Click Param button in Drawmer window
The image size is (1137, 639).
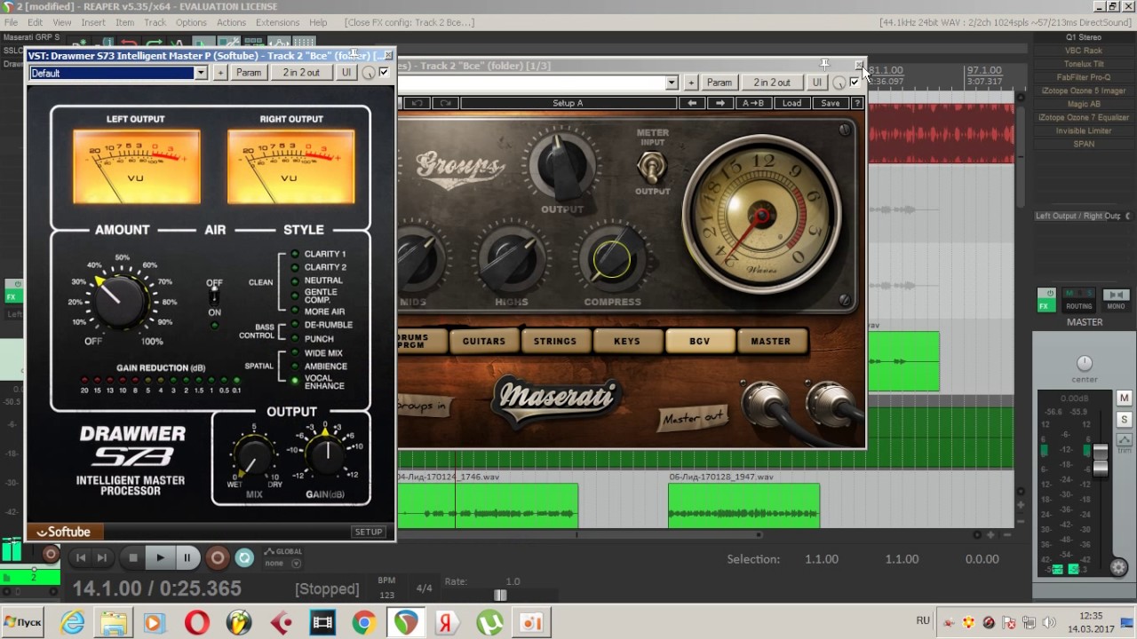click(x=249, y=73)
